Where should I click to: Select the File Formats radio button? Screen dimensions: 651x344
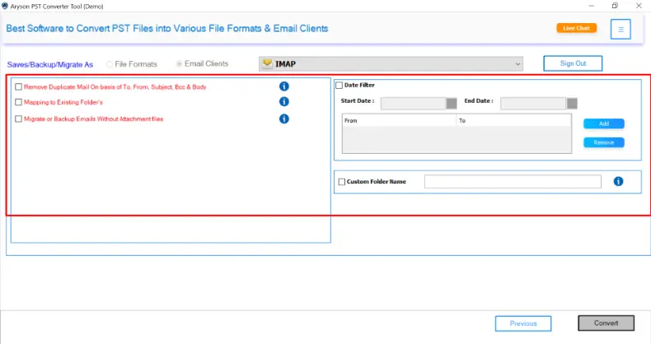point(110,64)
